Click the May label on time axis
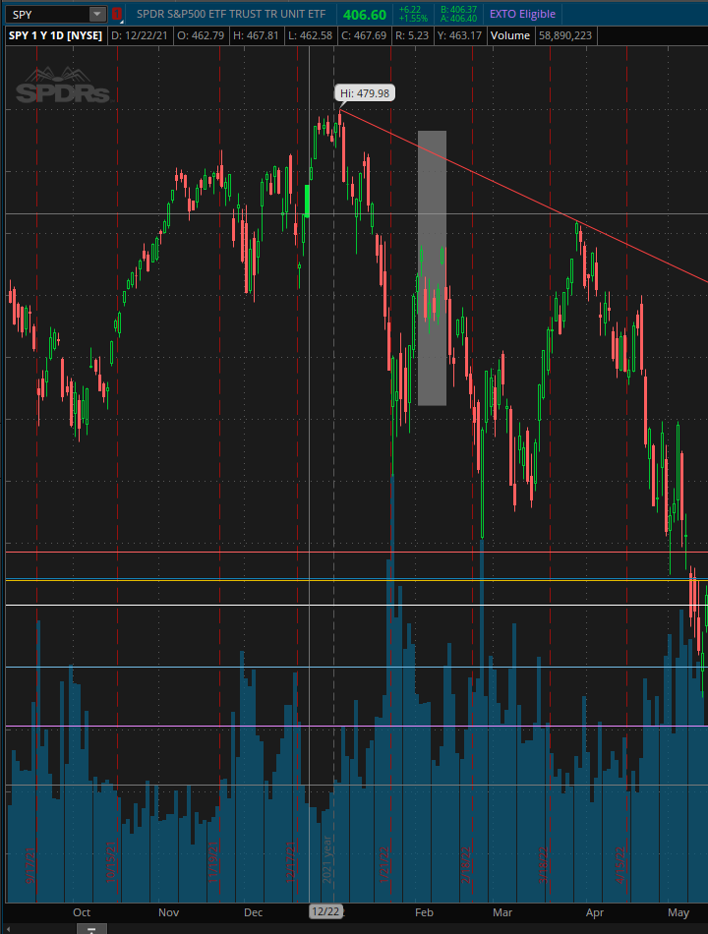The width and height of the screenshot is (708, 934). pyautogui.click(x=678, y=912)
